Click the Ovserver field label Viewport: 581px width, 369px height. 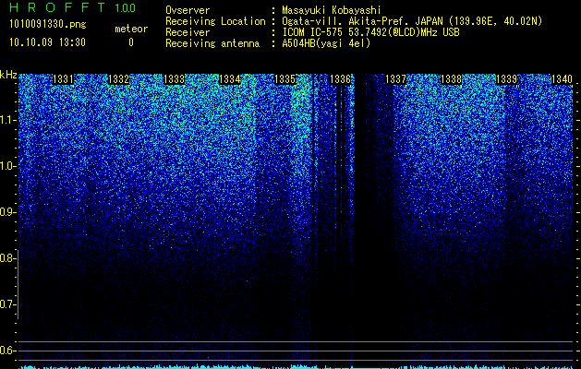click(x=188, y=10)
